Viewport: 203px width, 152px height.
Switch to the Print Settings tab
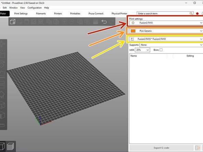pyautogui.click(x=21, y=13)
